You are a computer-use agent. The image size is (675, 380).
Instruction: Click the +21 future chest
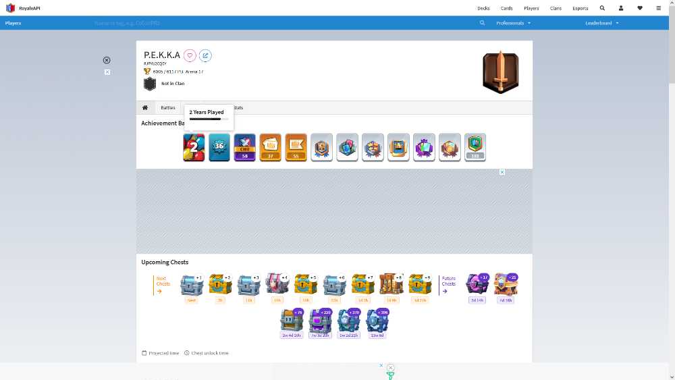[x=506, y=284]
